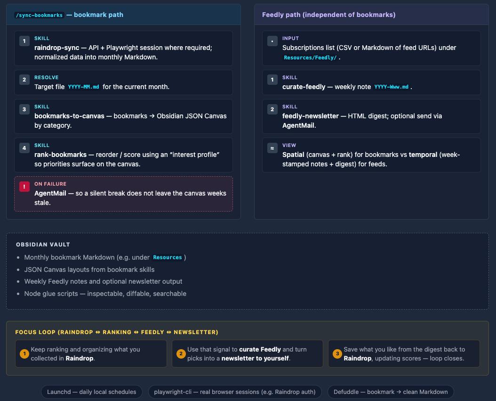Image resolution: width=496 pixels, height=401 pixels.
Task: Click the YYYY-Www.md filename tag
Action: point(391,87)
